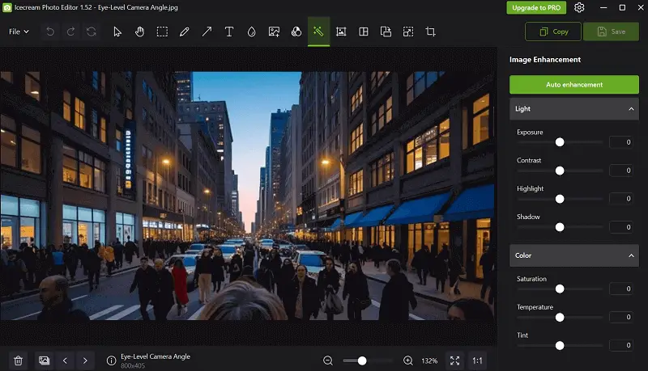Click the Tint value field
The height and width of the screenshot is (371, 648).
620,345
